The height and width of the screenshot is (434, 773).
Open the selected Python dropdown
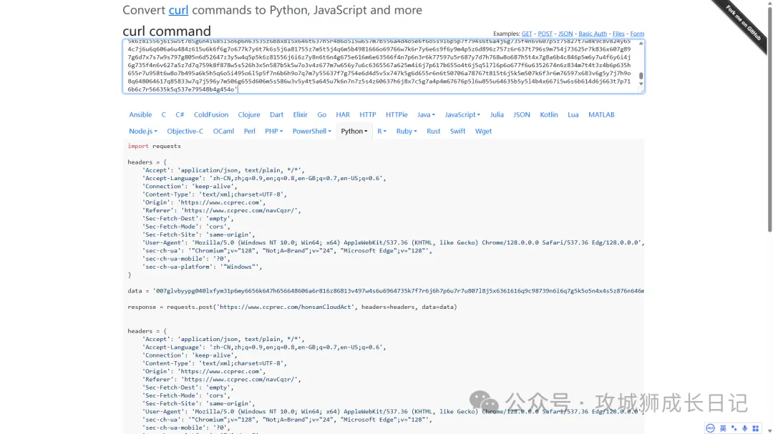354,131
